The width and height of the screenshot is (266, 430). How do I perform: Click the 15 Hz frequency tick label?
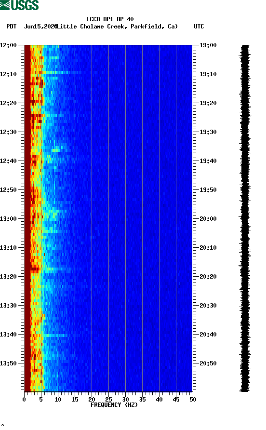click(x=75, y=400)
